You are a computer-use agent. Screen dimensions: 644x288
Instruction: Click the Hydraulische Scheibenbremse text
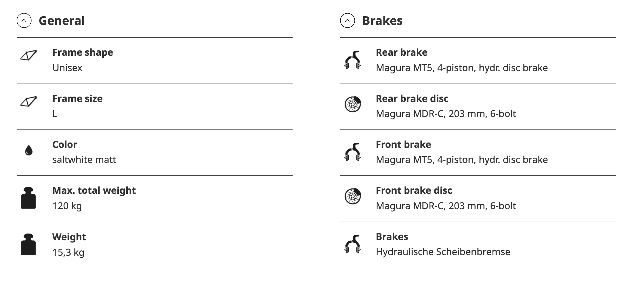click(443, 252)
